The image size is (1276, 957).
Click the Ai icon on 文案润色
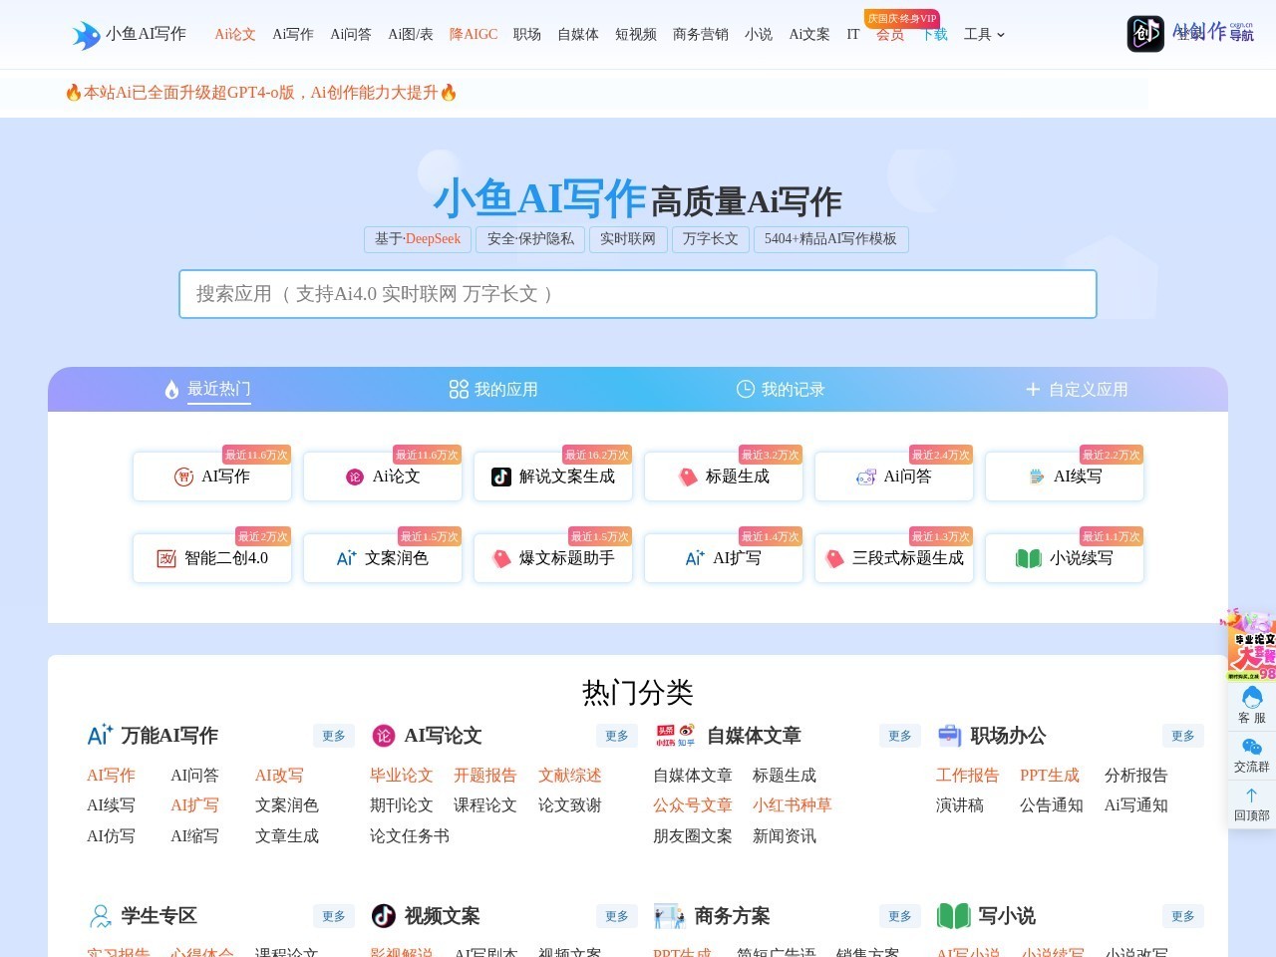[347, 559]
